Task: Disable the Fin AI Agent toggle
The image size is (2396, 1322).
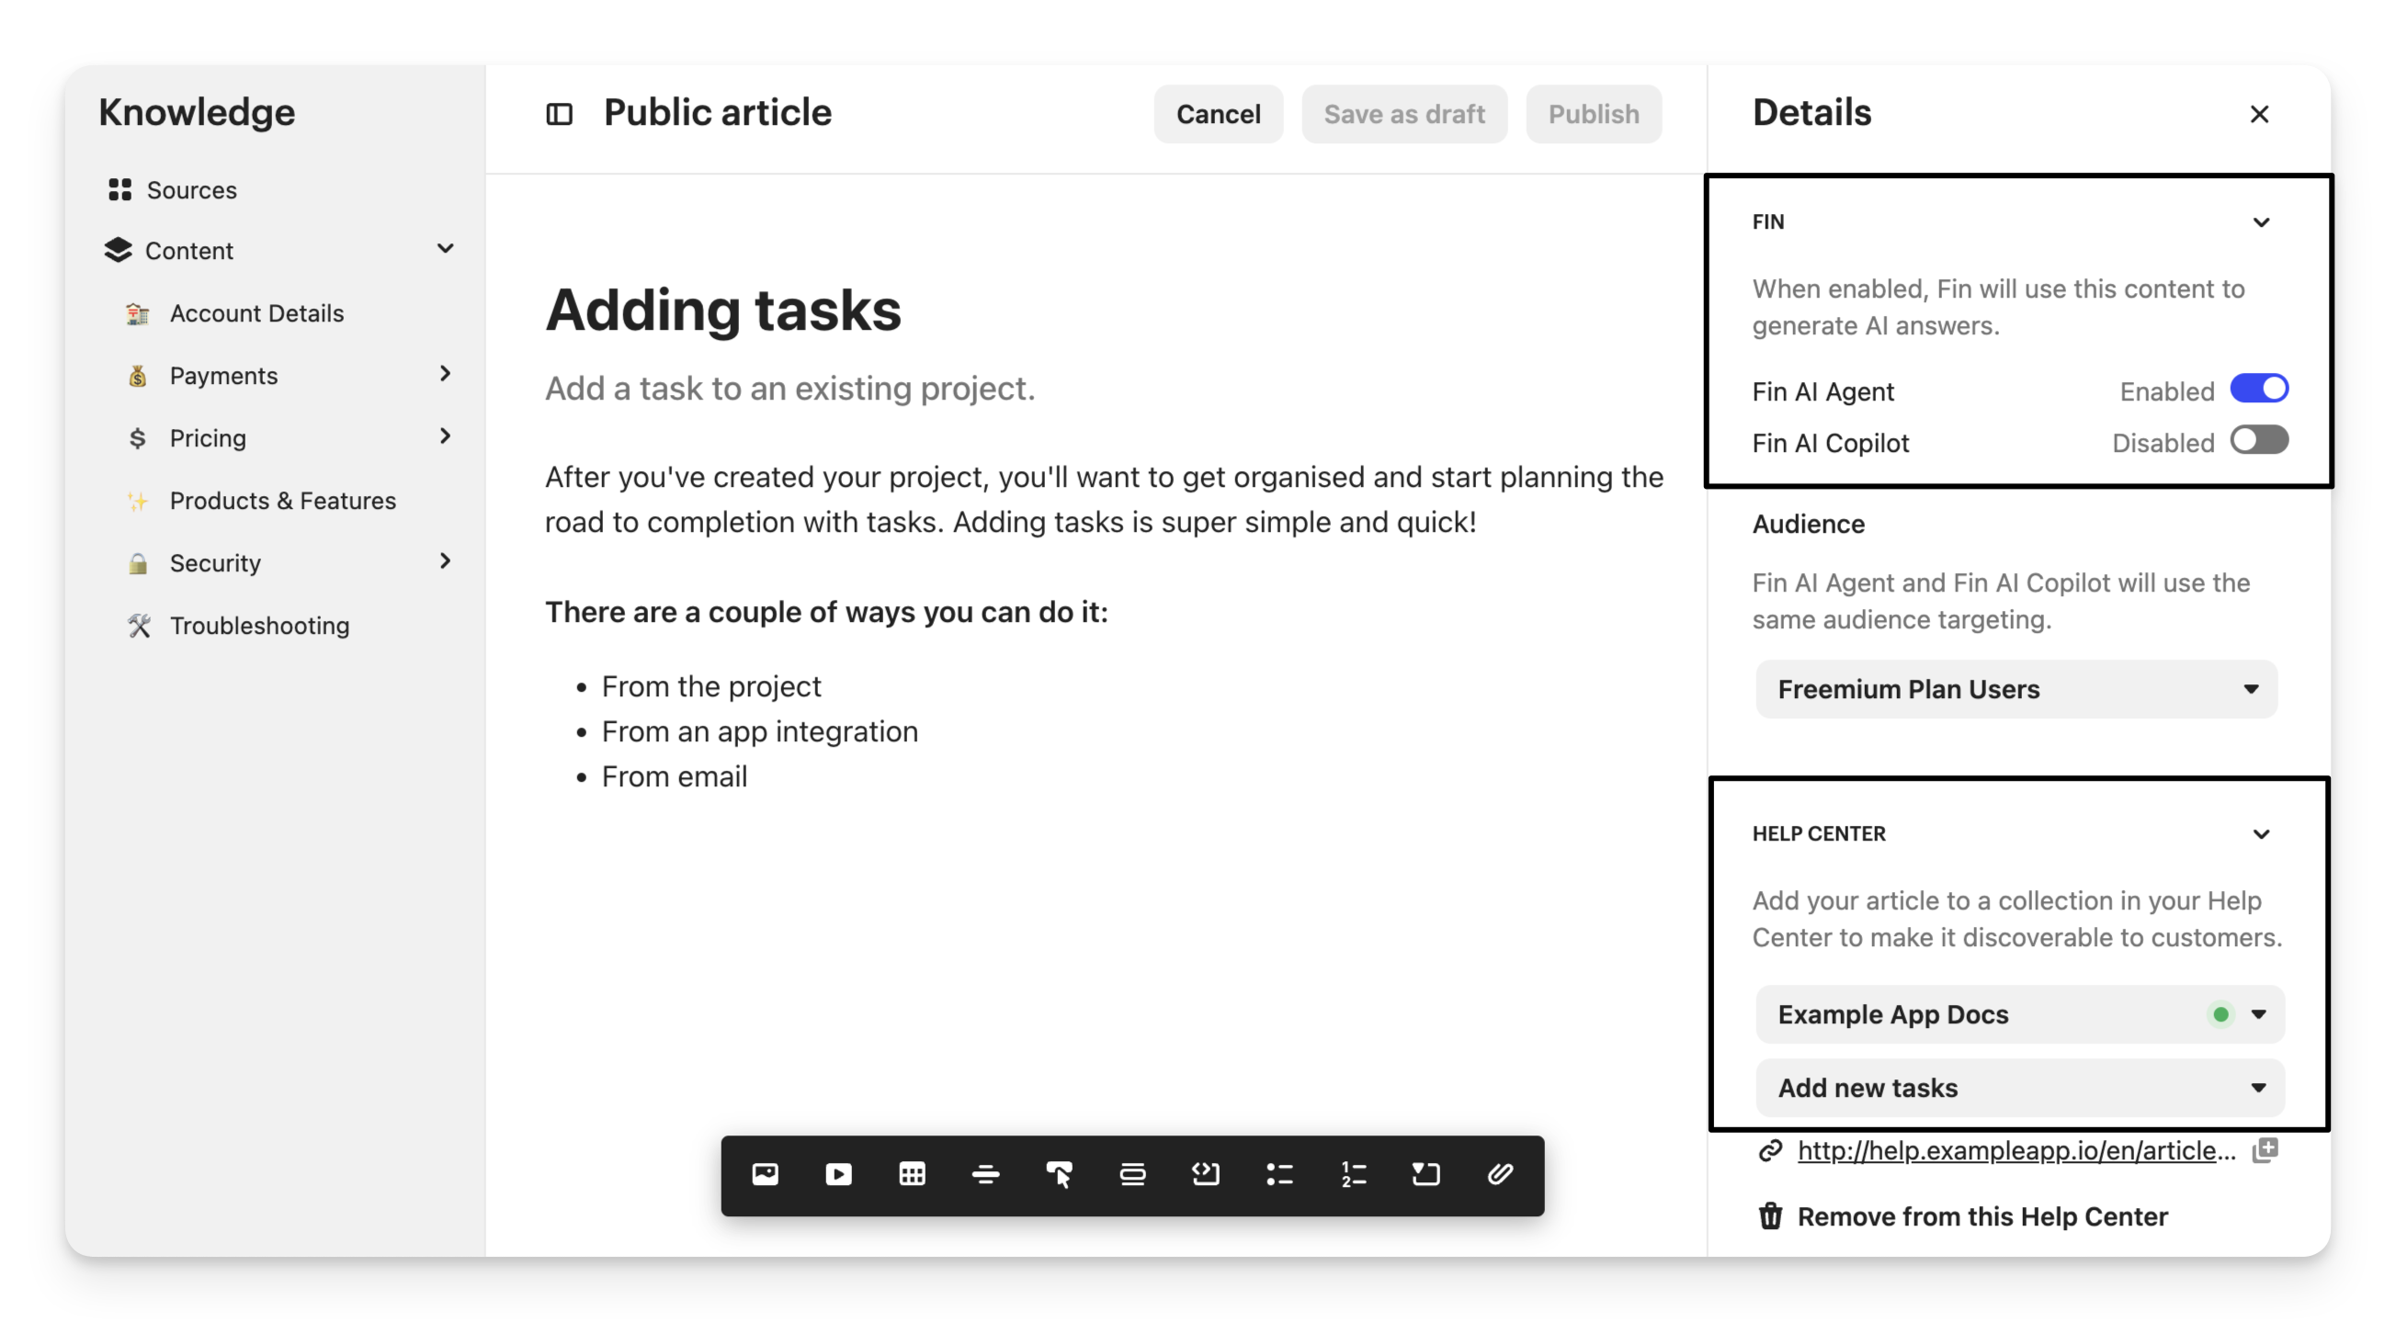Action: click(2258, 389)
